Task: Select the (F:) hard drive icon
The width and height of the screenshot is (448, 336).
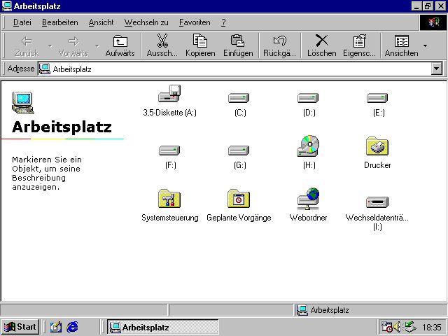Action: 169,150
